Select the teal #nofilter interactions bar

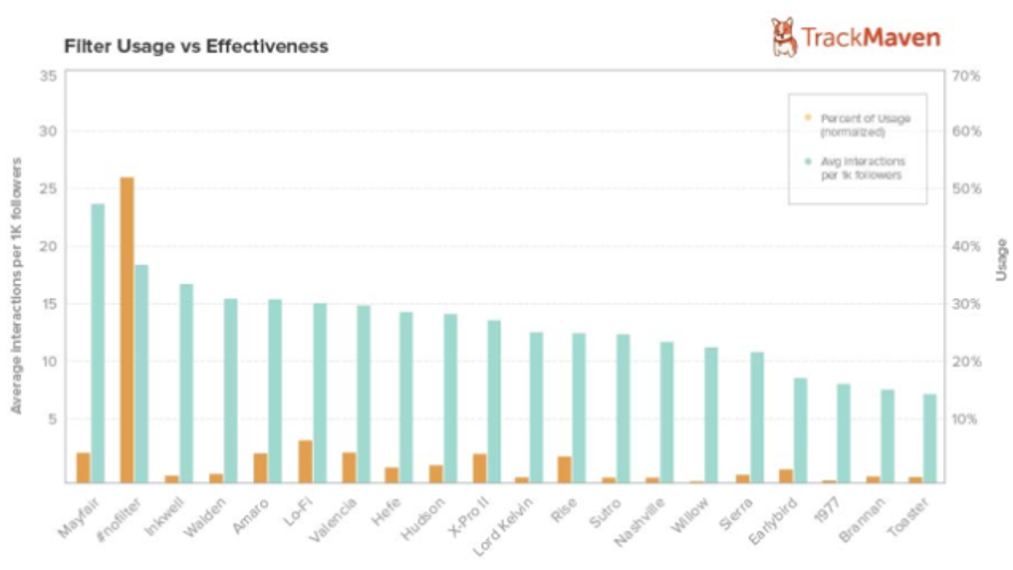(x=142, y=373)
